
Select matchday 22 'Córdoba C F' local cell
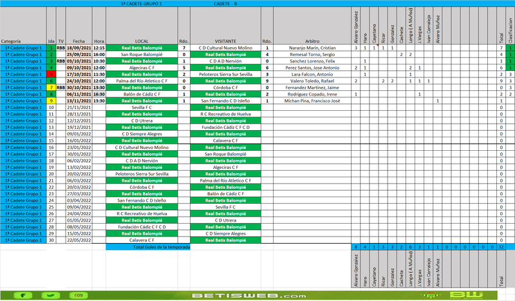[142, 187]
